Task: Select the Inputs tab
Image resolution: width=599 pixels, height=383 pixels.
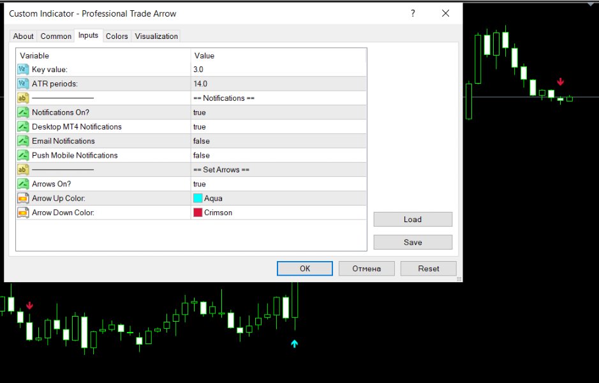Action: click(x=88, y=35)
